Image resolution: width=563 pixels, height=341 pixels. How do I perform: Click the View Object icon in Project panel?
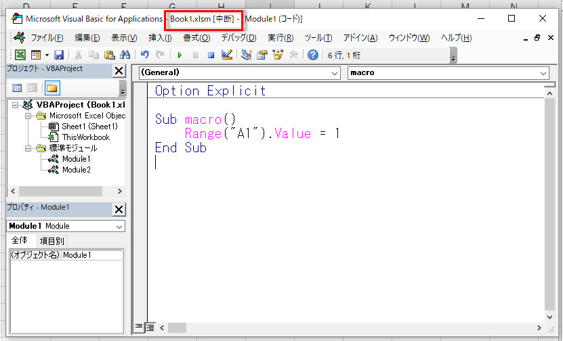point(33,88)
